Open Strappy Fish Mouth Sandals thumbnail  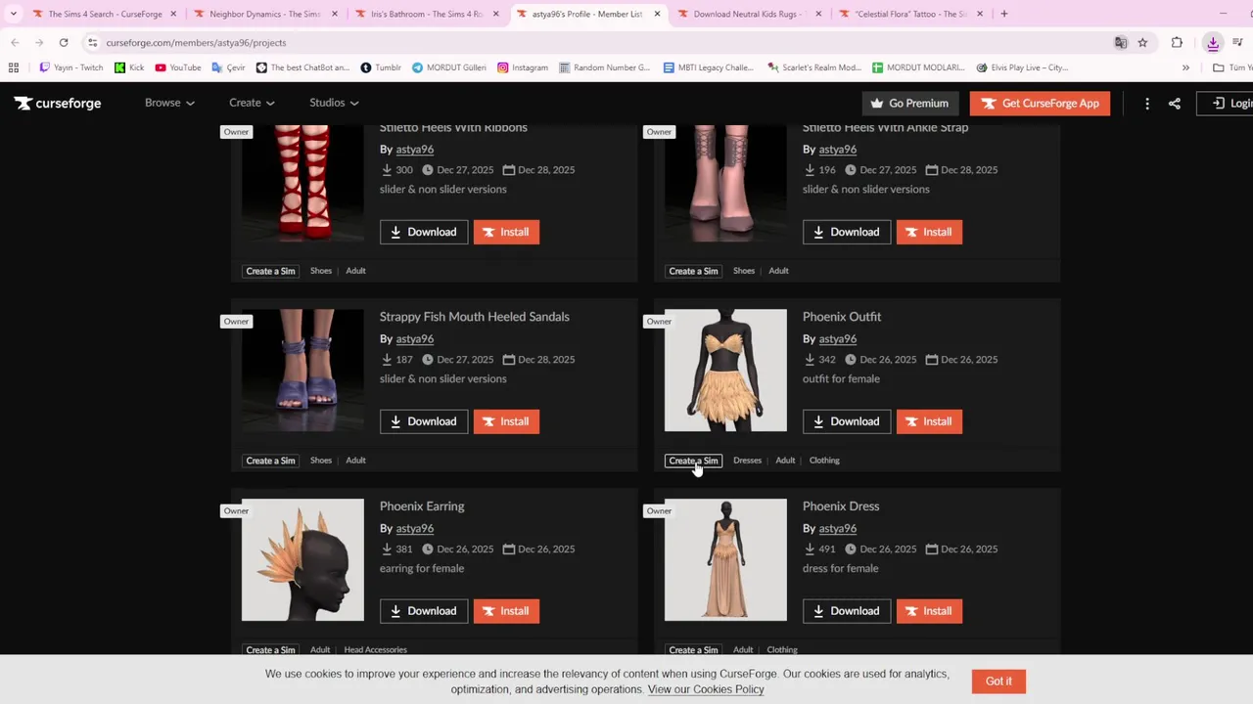click(x=302, y=371)
